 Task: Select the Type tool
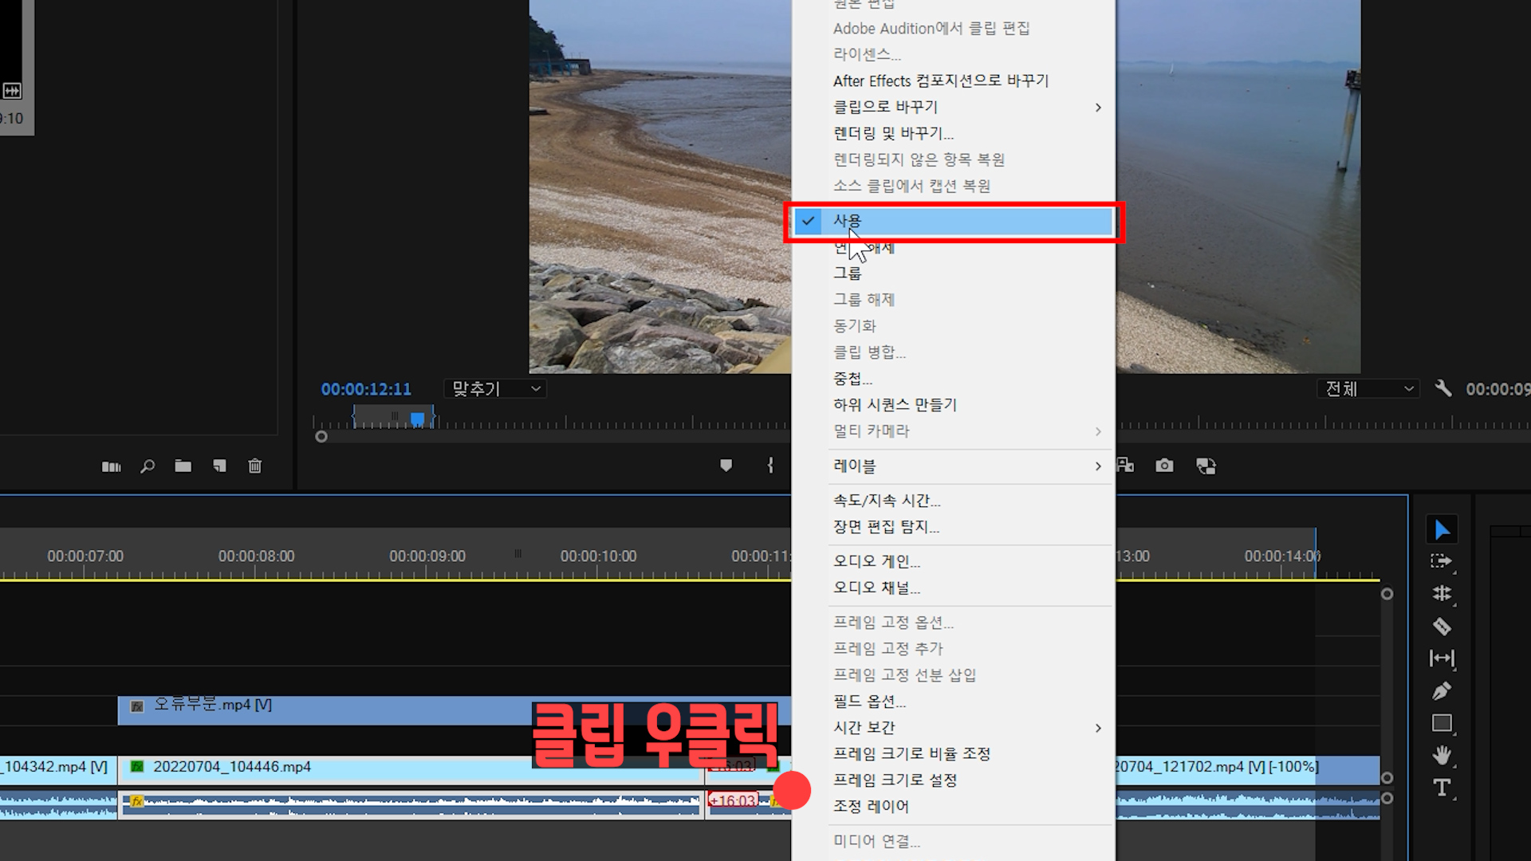[1441, 788]
